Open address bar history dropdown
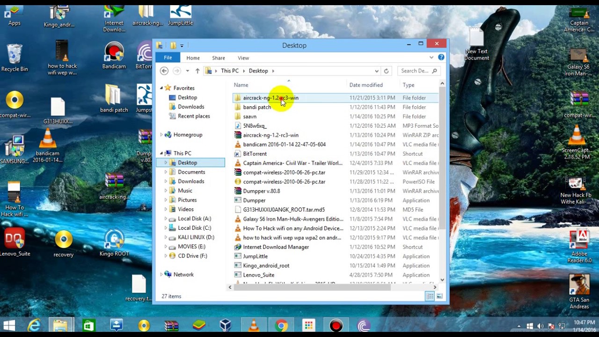The image size is (599, 337). tap(376, 71)
